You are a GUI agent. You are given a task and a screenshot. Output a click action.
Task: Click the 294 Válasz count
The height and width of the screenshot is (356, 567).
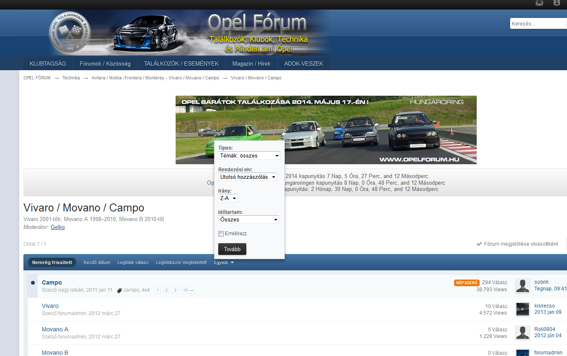pyautogui.click(x=495, y=282)
